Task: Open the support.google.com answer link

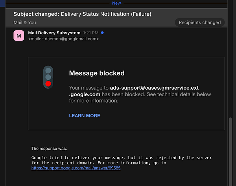Action: [x=76, y=168]
